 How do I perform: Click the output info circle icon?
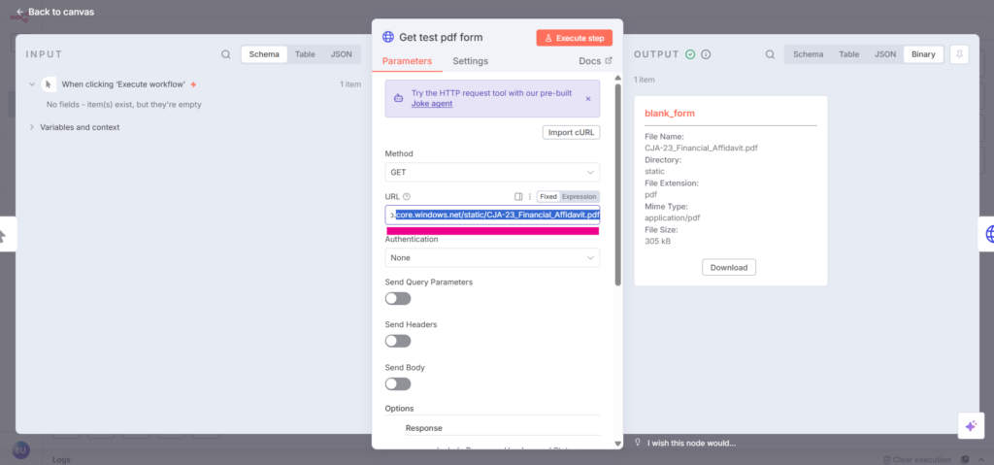point(706,54)
